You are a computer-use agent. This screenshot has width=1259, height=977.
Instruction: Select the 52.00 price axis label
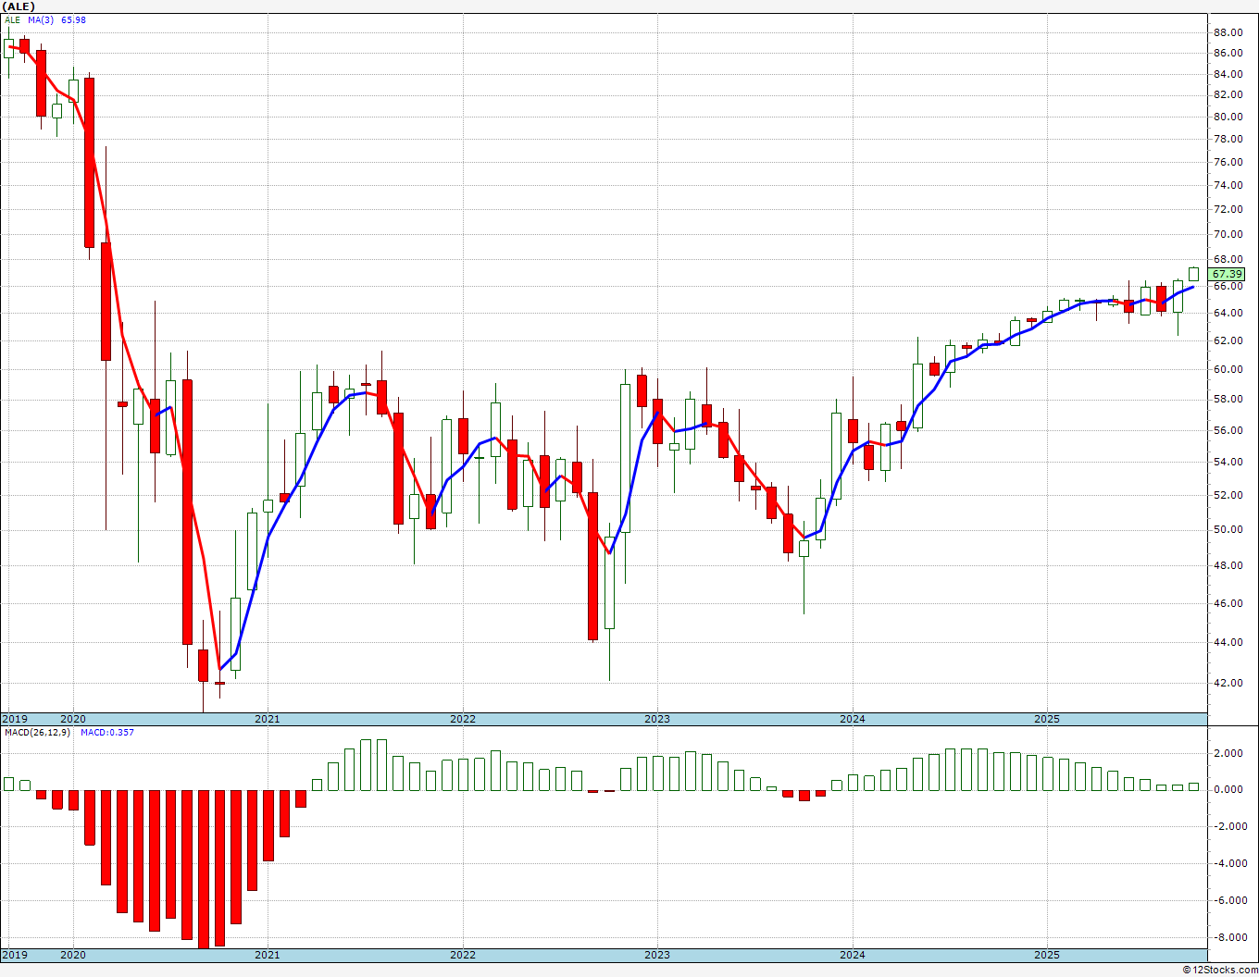[1228, 495]
